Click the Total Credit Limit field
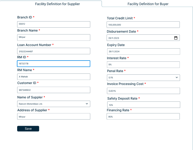The height and width of the screenshot is (150, 193). tap(143, 25)
